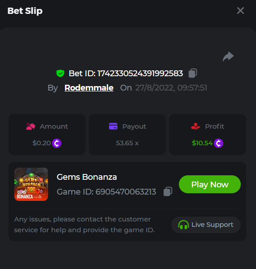Click the Game ID 6905470063213 text
256x269 pixels.
coord(106,192)
